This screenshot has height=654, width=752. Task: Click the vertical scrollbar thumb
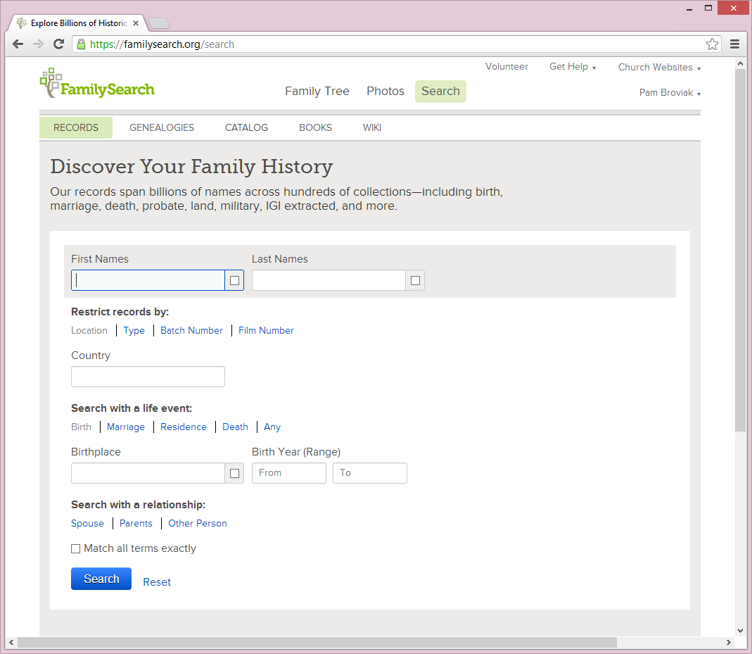click(x=740, y=249)
